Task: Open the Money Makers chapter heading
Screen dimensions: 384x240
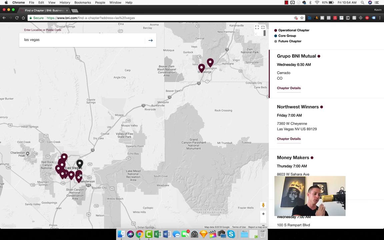Action: pos(293,157)
